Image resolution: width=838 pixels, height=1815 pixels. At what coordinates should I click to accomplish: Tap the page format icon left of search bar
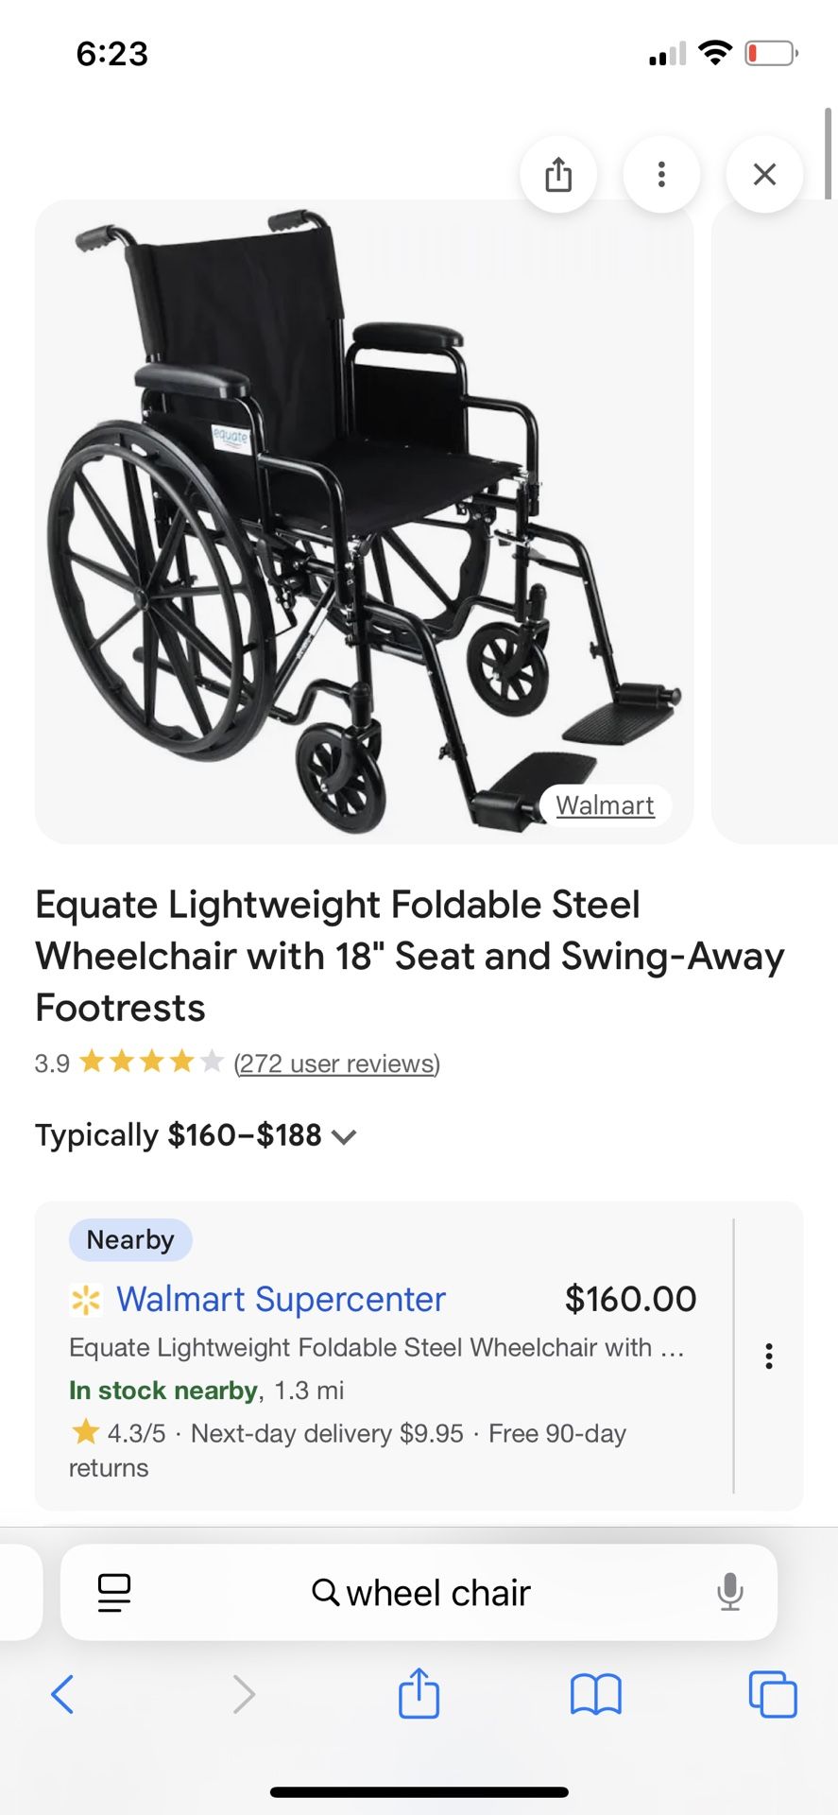click(x=112, y=1592)
